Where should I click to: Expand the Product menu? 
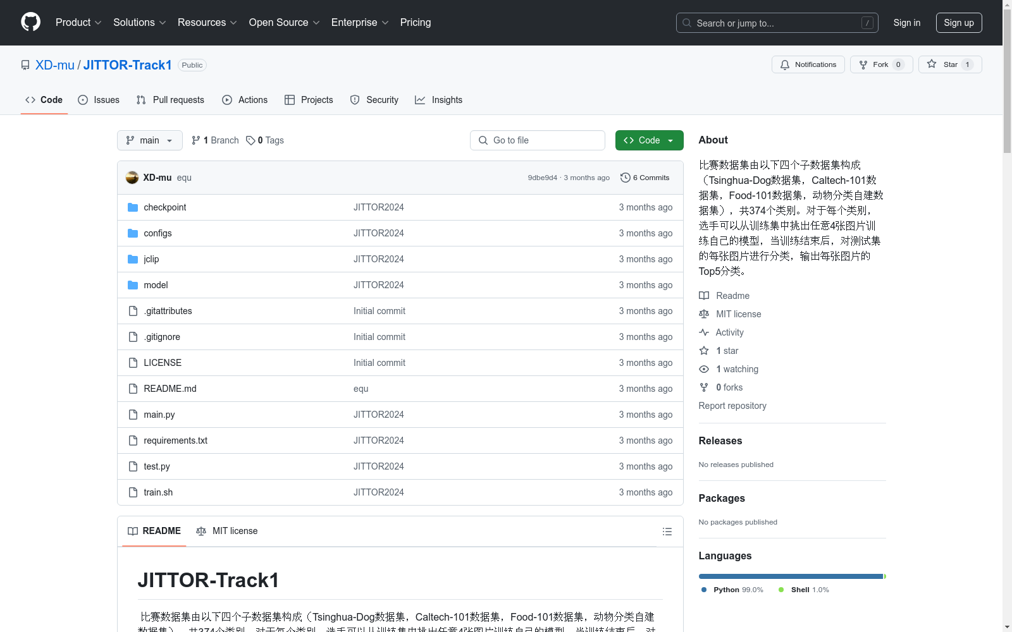point(78,22)
